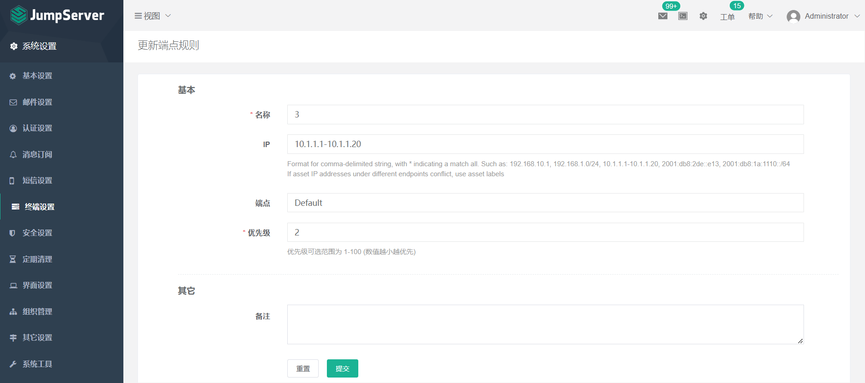The width and height of the screenshot is (865, 383).
Task: Expand the 视图 view switcher
Action: 153,16
